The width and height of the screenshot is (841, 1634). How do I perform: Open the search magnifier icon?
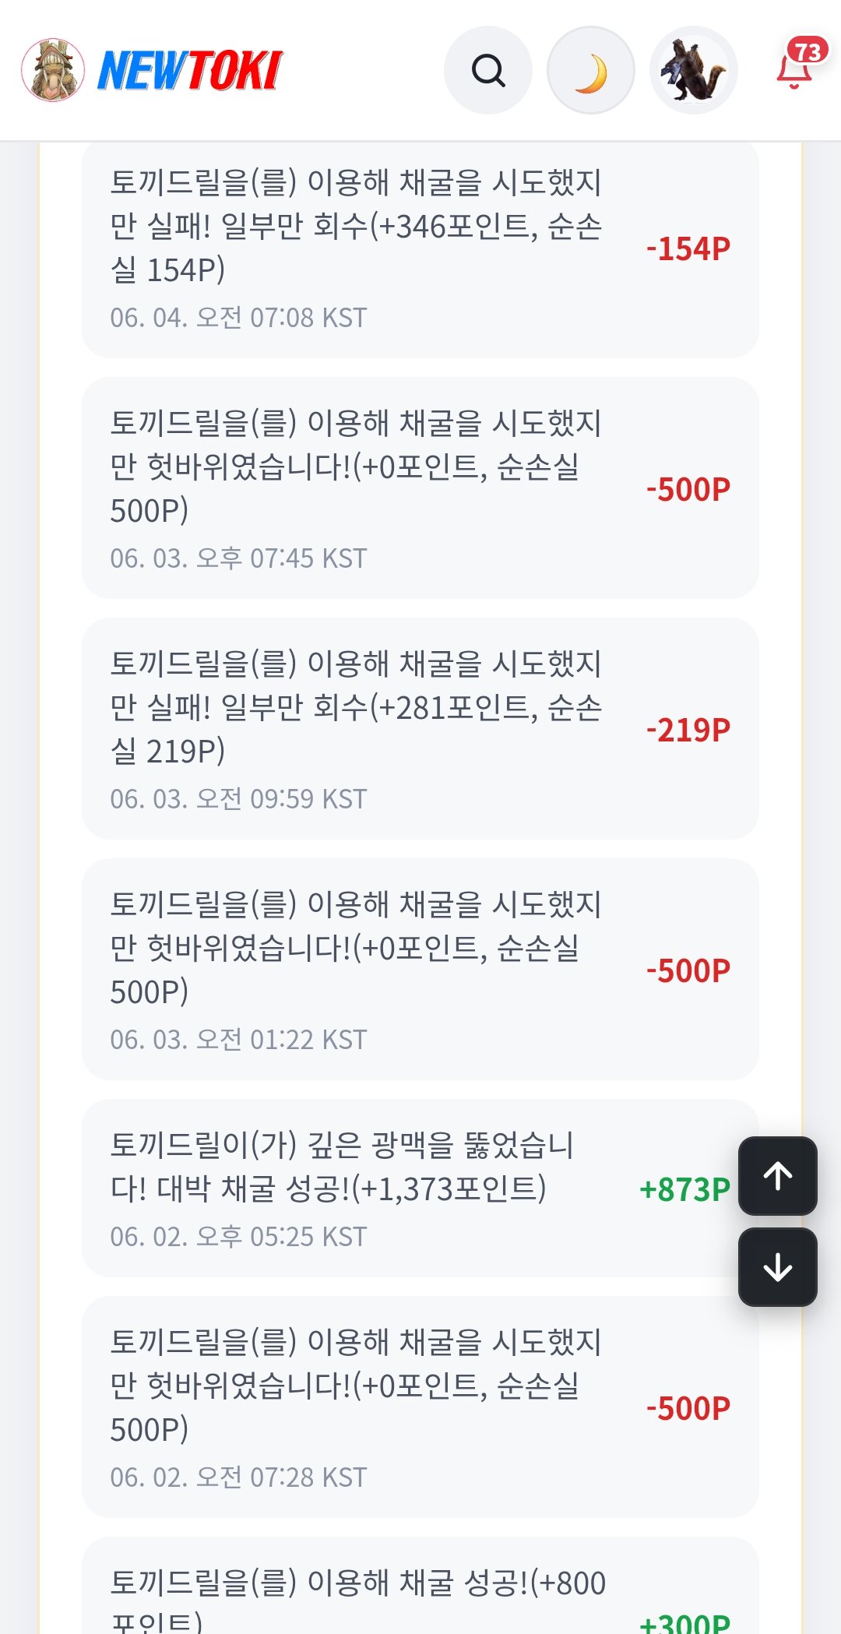click(x=488, y=70)
